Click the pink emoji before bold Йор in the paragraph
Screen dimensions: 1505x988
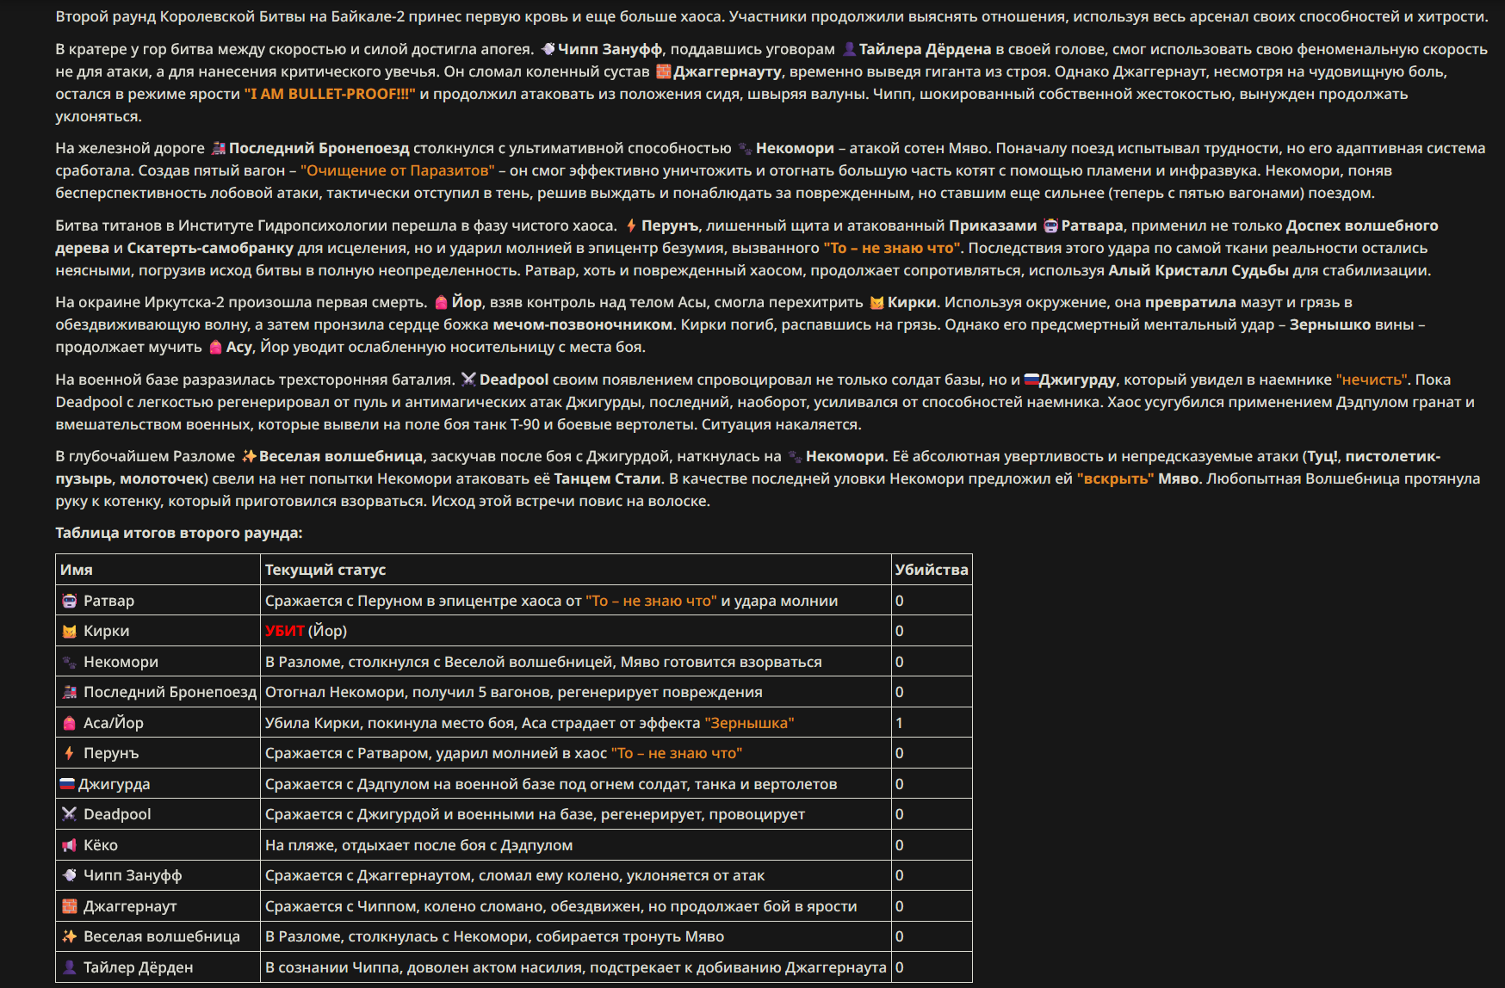pyautogui.click(x=442, y=302)
